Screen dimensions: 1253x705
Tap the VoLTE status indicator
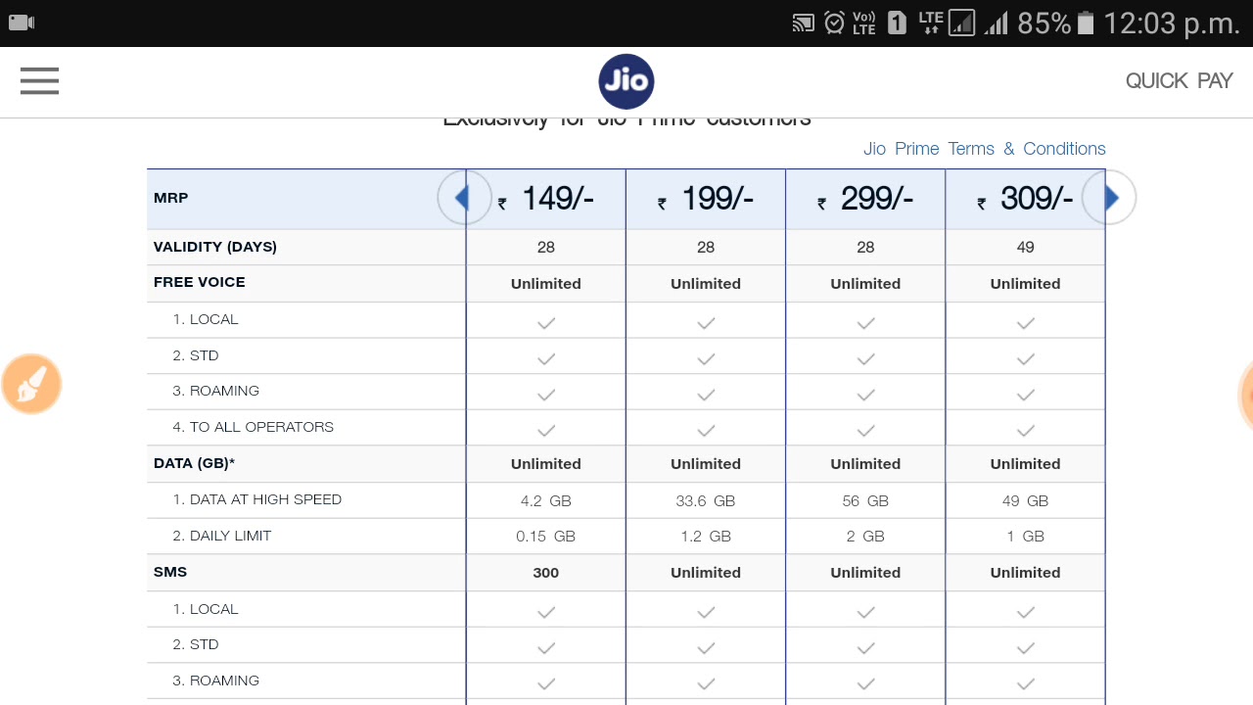pos(863,23)
